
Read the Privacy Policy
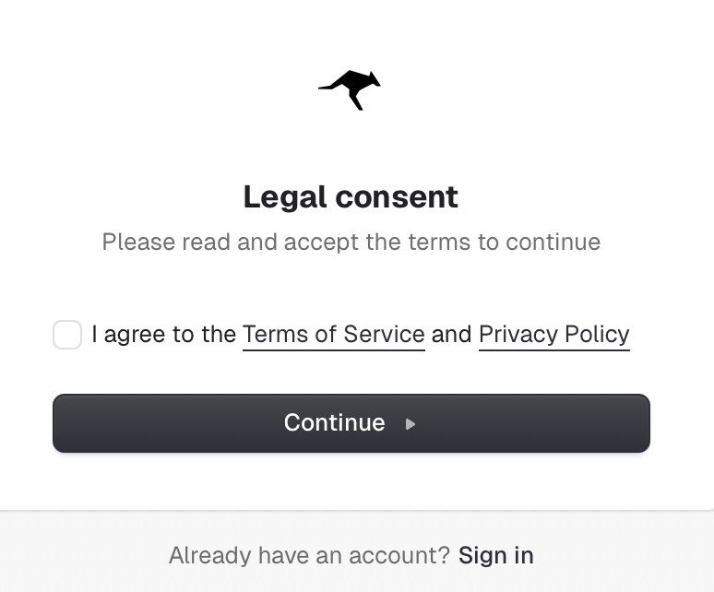553,334
